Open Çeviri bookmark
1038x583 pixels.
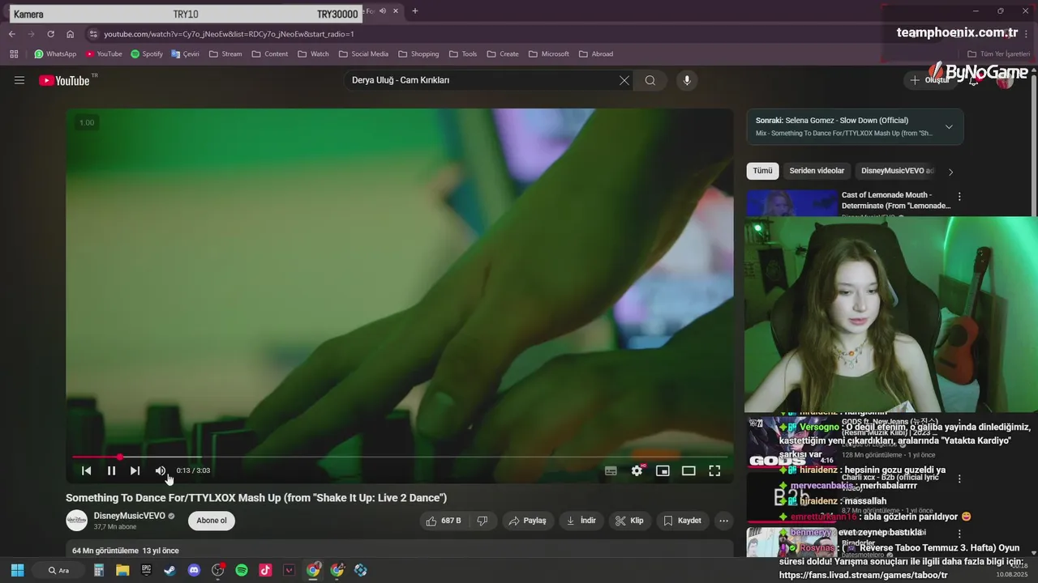point(185,54)
